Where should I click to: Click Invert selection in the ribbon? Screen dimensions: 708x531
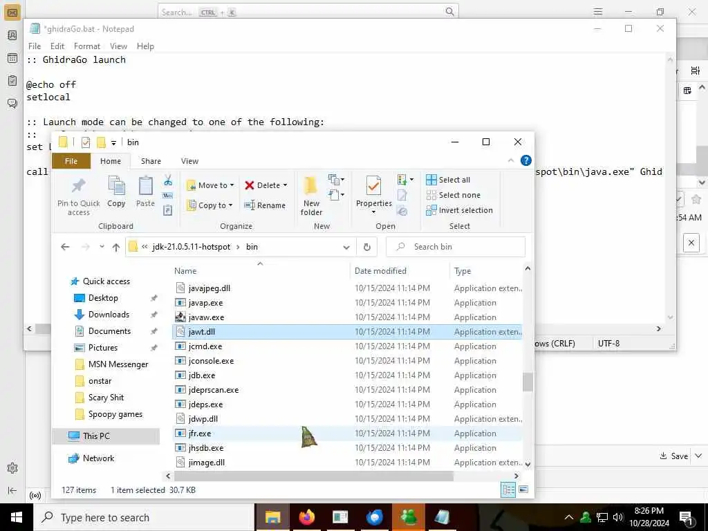point(459,210)
